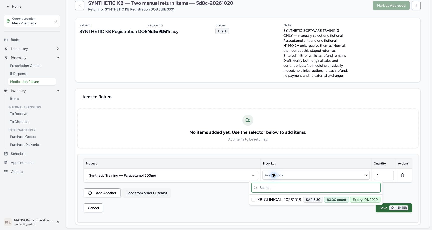Screen dimensions: 432x230
Task: Click the magnifier icon in stock search
Action: point(255,188)
